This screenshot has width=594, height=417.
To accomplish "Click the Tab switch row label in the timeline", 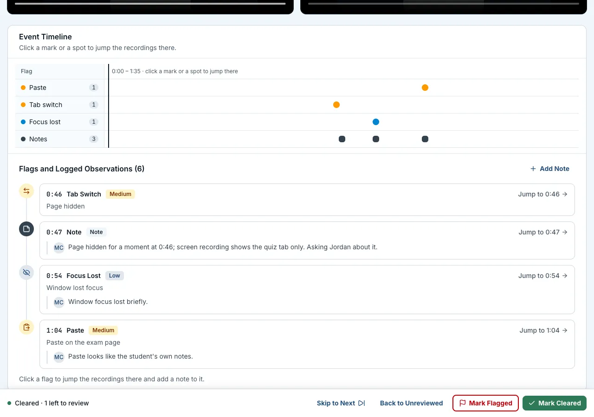I will [45, 105].
